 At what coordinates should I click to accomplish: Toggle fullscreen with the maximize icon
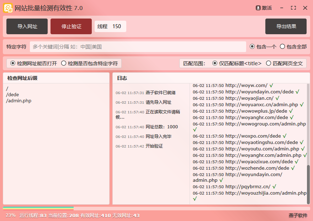point(293,8)
